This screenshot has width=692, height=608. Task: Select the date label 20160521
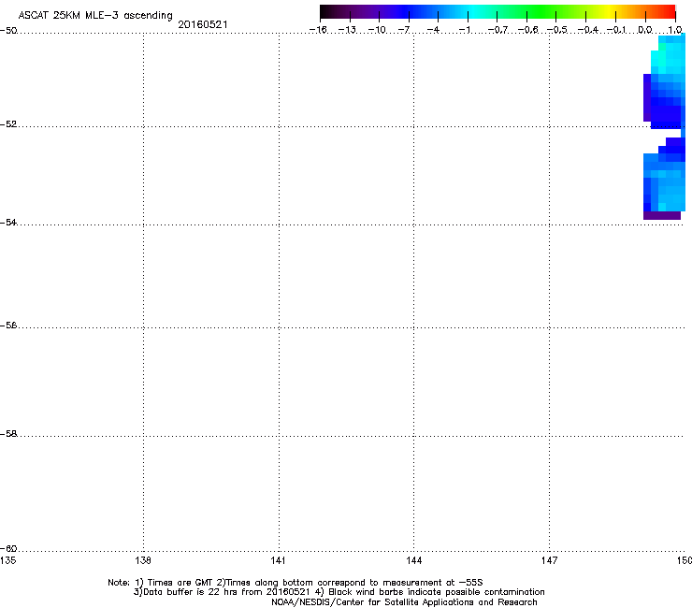pyautogui.click(x=203, y=24)
